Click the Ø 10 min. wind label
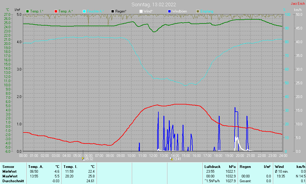The width and height of the screenshot is (306, 184). coord(281,171)
